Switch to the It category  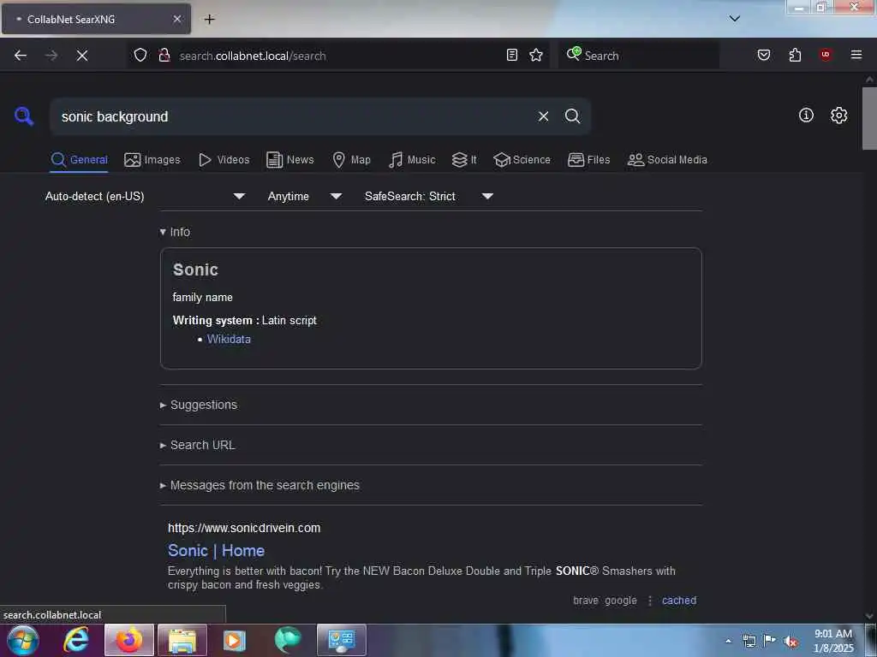click(463, 160)
